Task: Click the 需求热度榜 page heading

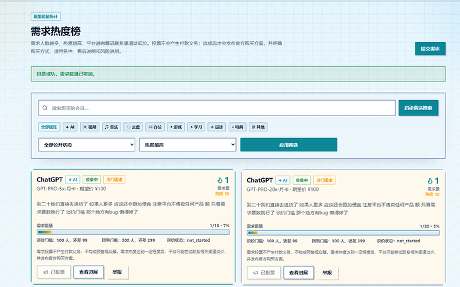Action: point(56,31)
